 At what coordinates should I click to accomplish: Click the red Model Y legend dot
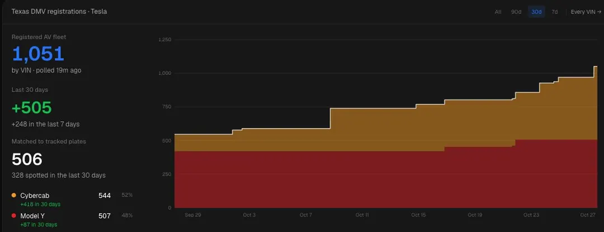[x=14, y=216]
